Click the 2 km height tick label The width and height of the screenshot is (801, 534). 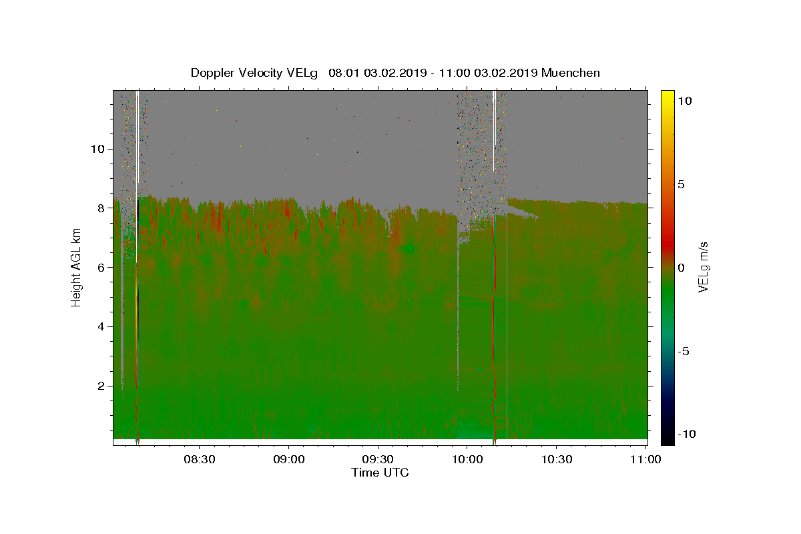point(99,386)
